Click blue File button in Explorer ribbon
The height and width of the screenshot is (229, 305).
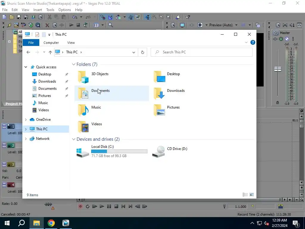[31, 43]
